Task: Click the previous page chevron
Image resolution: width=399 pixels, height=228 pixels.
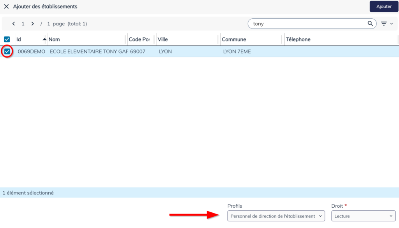Action: coord(14,23)
